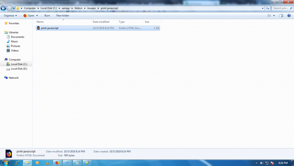Viewport: 294px width, 166px height.
Task: Open the file with the Open button
Action: click(29, 16)
